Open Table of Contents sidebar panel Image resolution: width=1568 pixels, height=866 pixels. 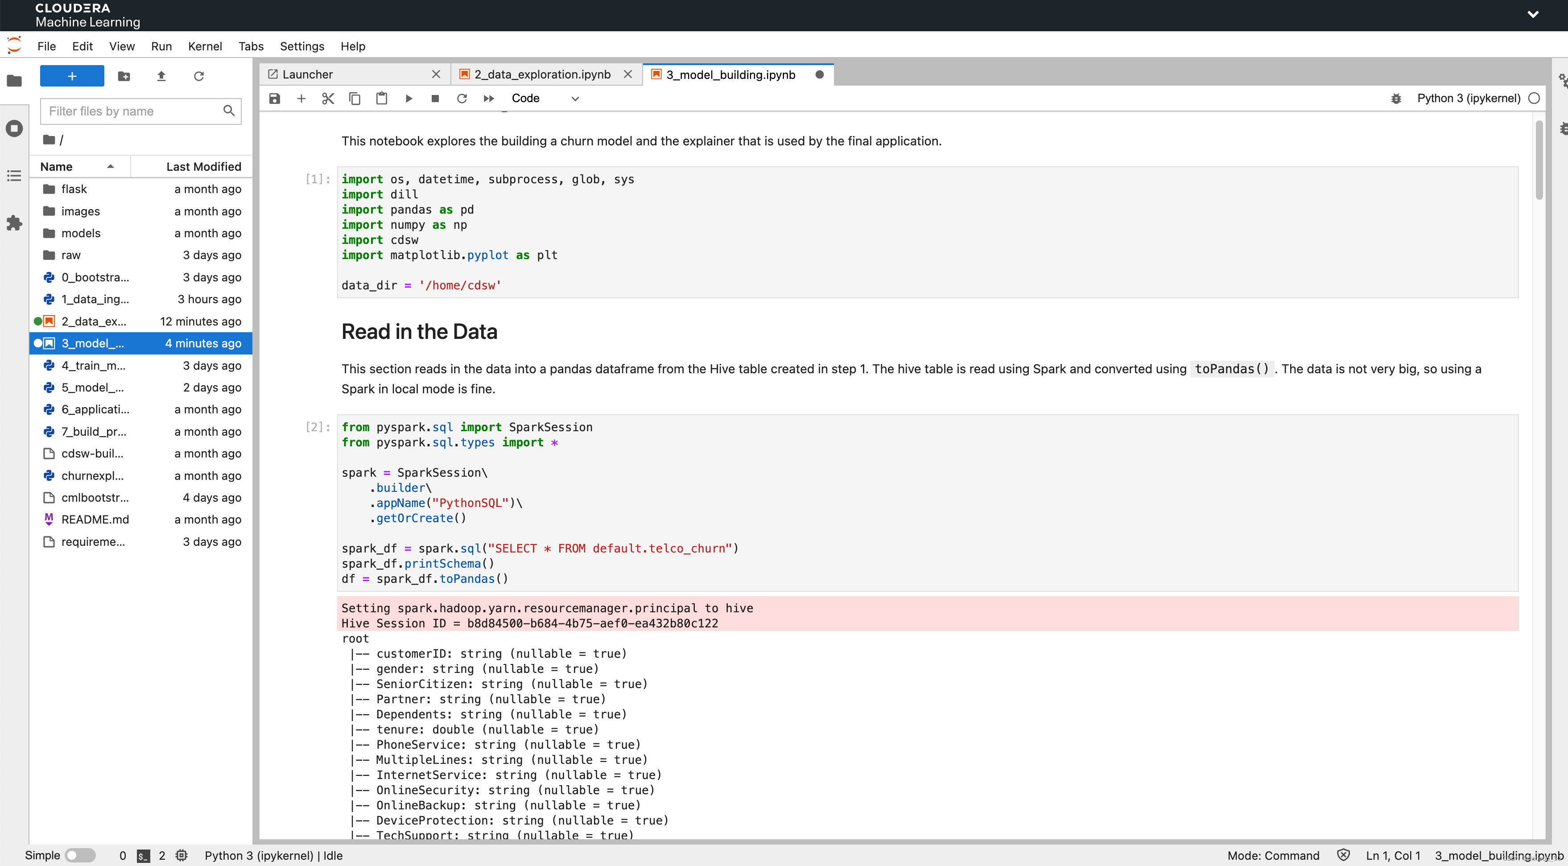coord(14,176)
